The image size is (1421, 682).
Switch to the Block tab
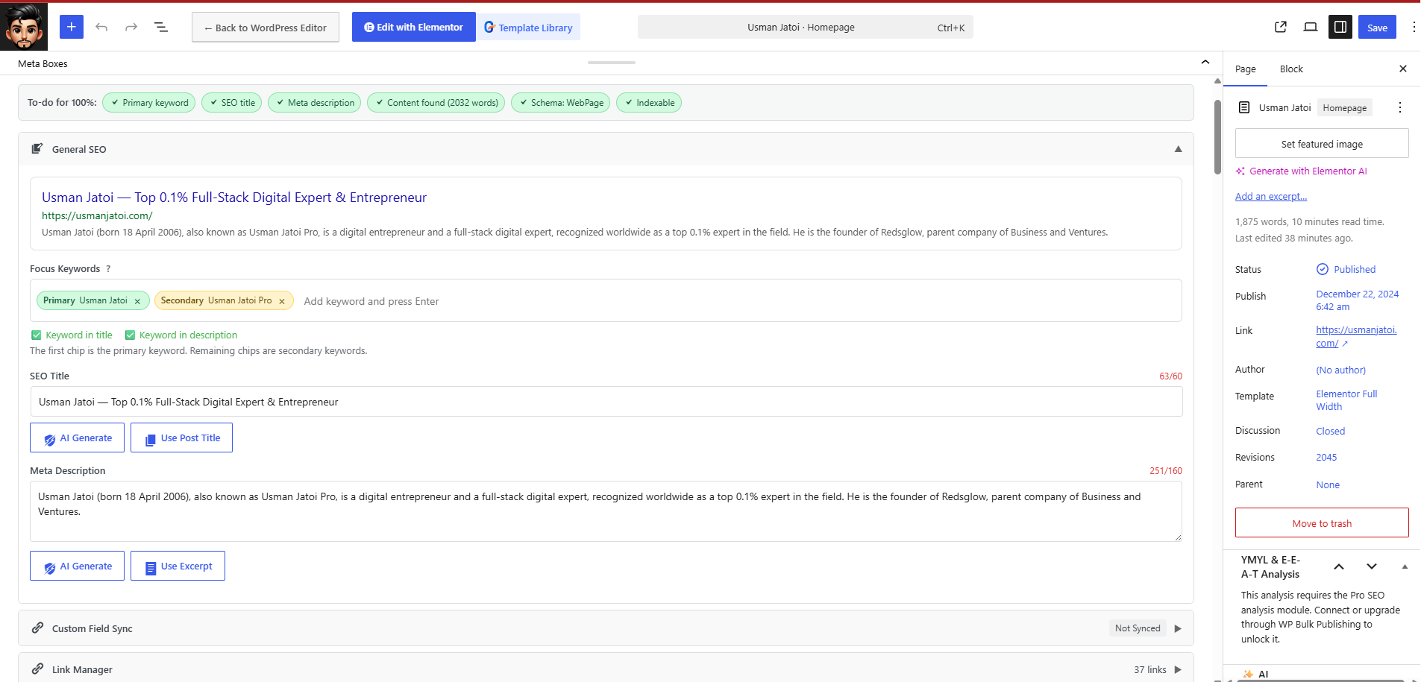tap(1291, 69)
